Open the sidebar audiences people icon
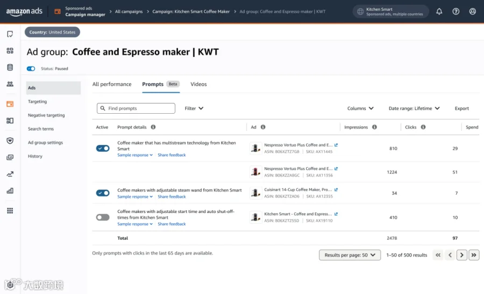This screenshot has height=294, width=484. tap(10, 84)
